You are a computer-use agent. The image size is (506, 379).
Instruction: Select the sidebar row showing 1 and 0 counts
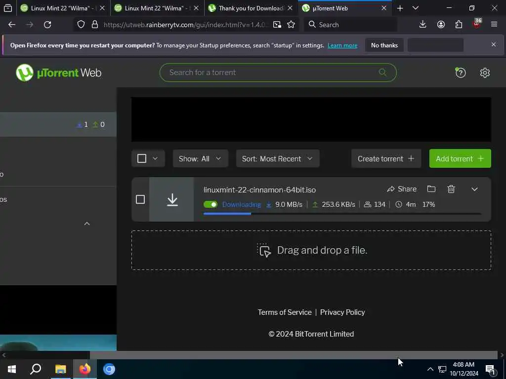(x=58, y=124)
